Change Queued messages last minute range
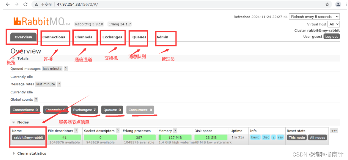 point(52,69)
